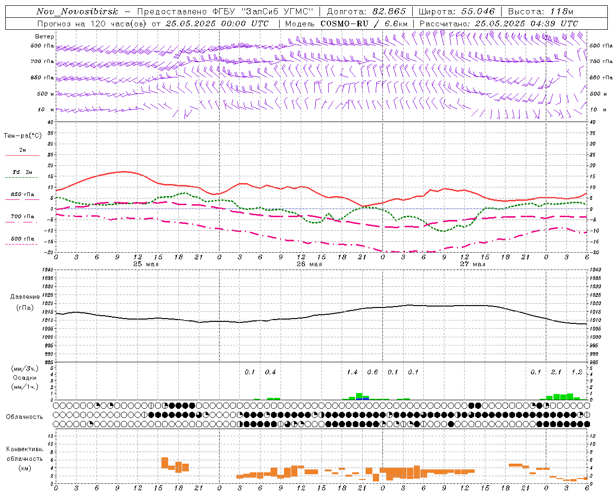
Task: Select the 1.2 precipitation amount
Action: click(x=577, y=372)
